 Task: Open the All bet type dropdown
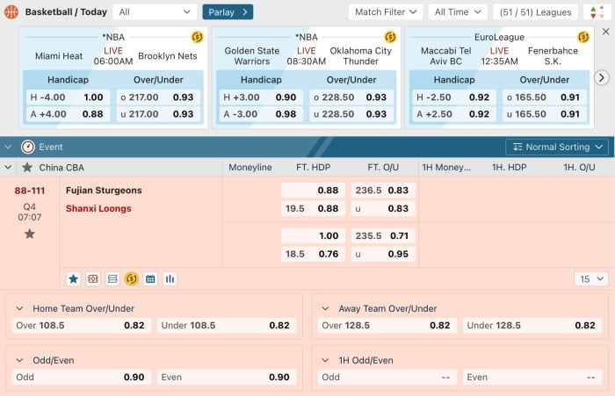[155, 12]
